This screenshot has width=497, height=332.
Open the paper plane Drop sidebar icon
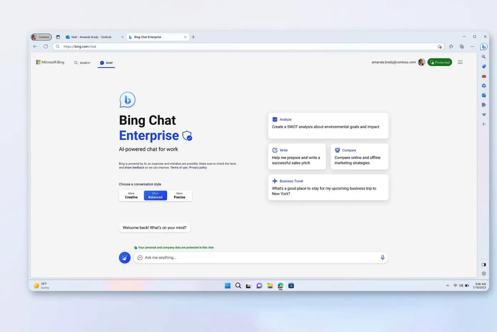click(x=484, y=114)
